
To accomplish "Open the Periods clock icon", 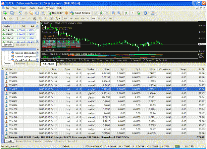I will (145, 13).
